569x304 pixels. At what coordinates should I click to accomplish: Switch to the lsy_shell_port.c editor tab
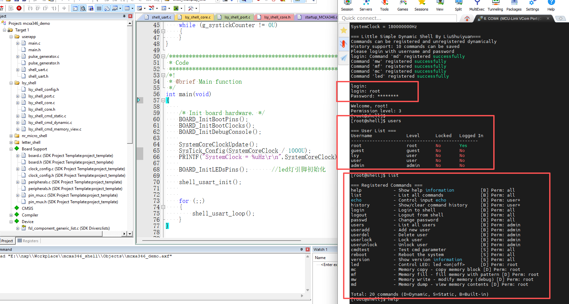pos(237,17)
